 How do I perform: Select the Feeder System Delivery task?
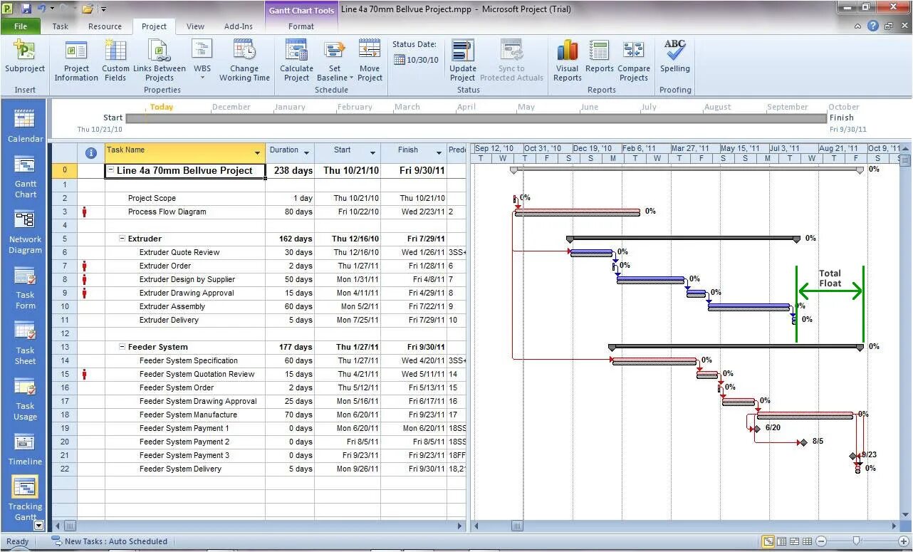tap(180, 469)
